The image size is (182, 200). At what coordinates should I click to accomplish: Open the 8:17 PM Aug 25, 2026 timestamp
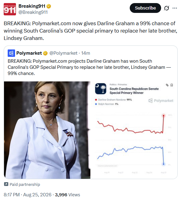point(28,195)
